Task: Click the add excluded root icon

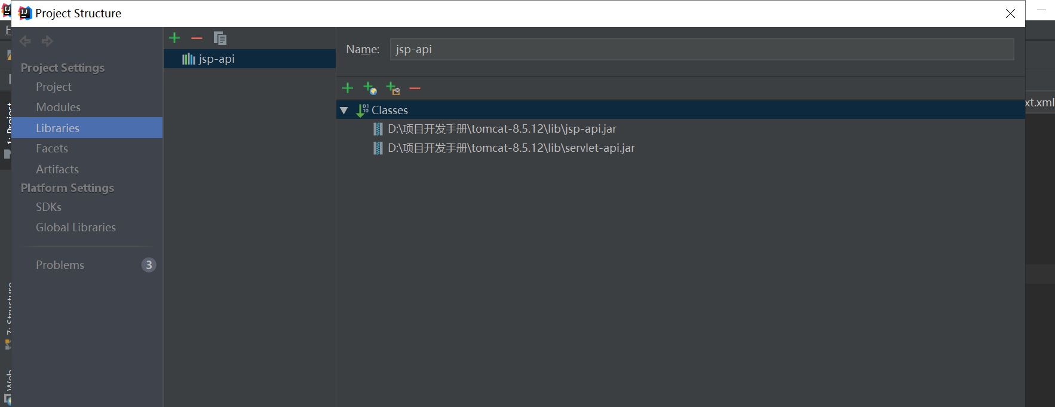Action: click(x=392, y=88)
